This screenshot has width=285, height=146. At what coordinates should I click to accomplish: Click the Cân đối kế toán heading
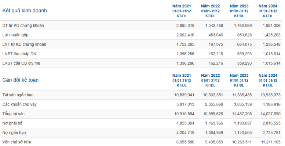tap(21, 80)
